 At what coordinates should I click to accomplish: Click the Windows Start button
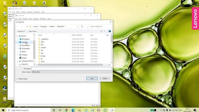click(x=3, y=110)
